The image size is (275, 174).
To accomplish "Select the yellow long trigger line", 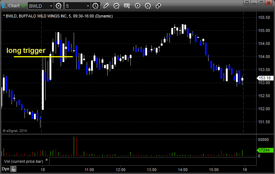I will point(43,57).
